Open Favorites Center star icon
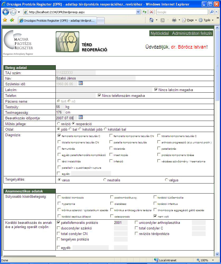This screenshot has width=221, height=264. pyautogui.click(x=5, y=20)
